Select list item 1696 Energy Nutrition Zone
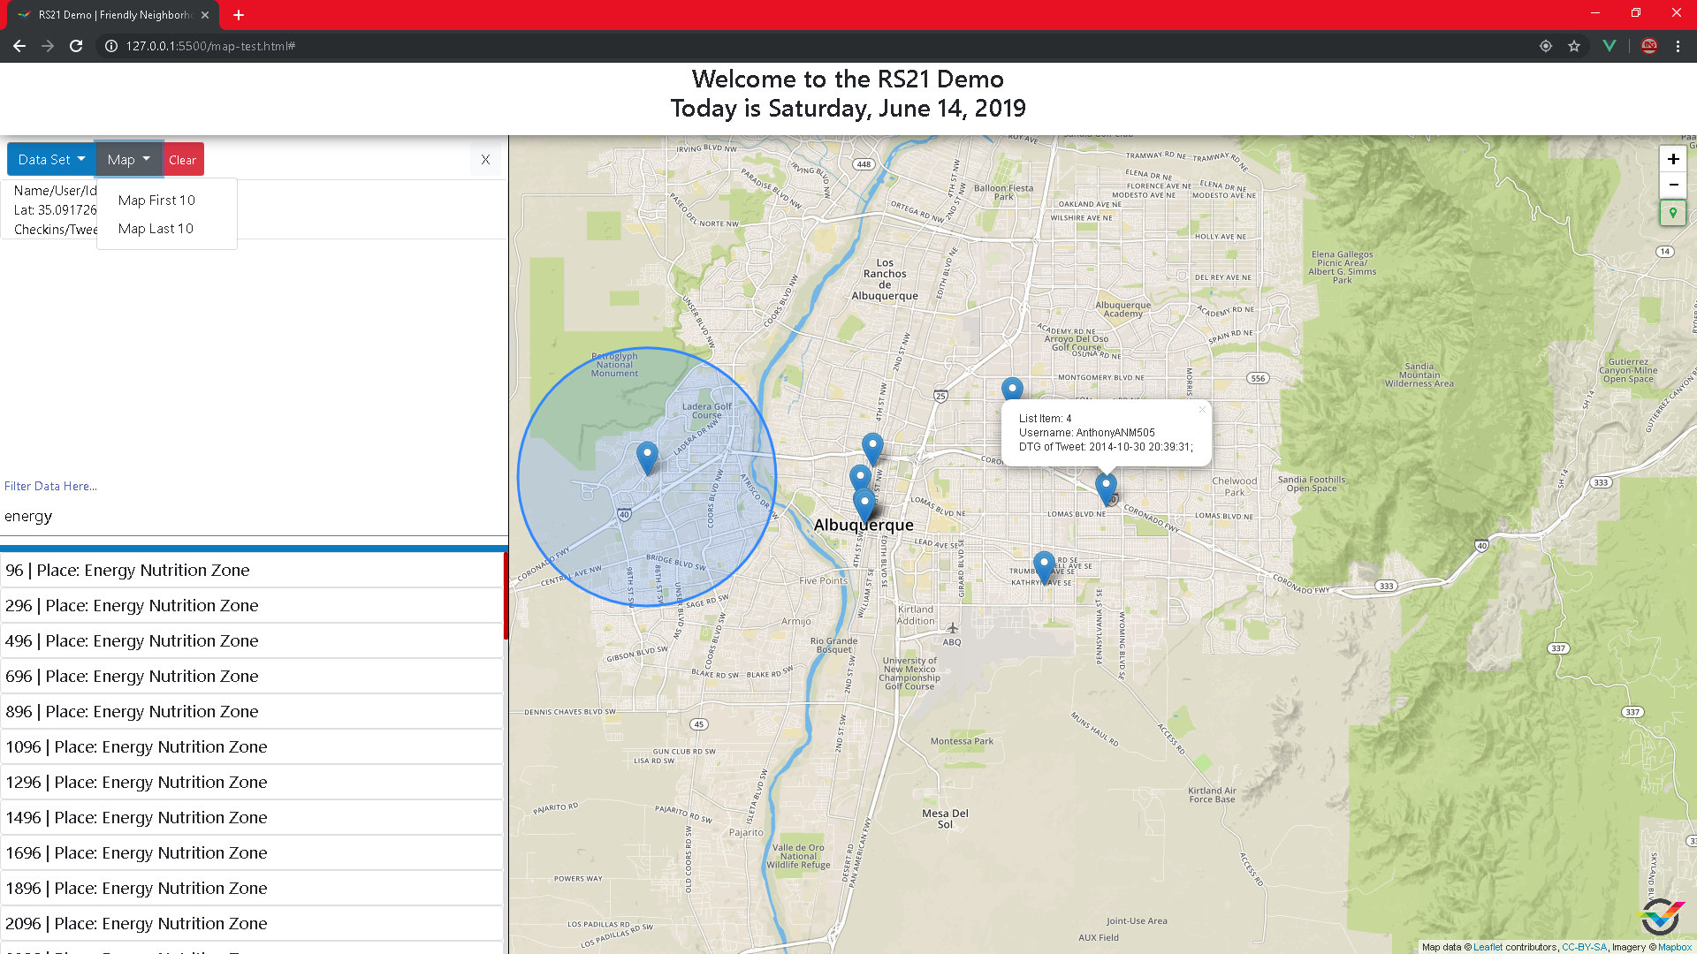Viewport: 1697px width, 954px height. point(252,852)
